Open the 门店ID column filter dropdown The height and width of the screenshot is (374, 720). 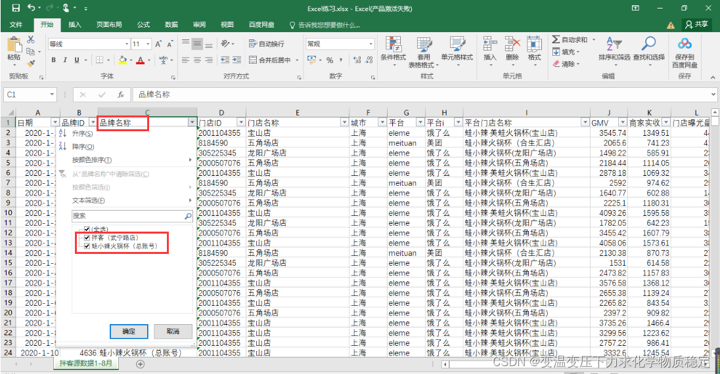240,123
